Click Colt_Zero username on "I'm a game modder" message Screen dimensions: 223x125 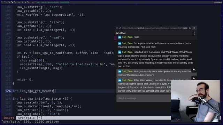pos(127,43)
